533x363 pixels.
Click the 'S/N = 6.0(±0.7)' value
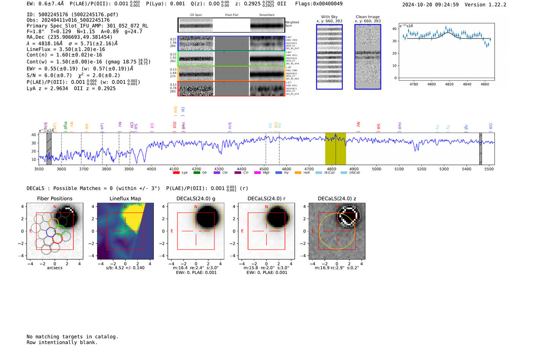(49, 75)
